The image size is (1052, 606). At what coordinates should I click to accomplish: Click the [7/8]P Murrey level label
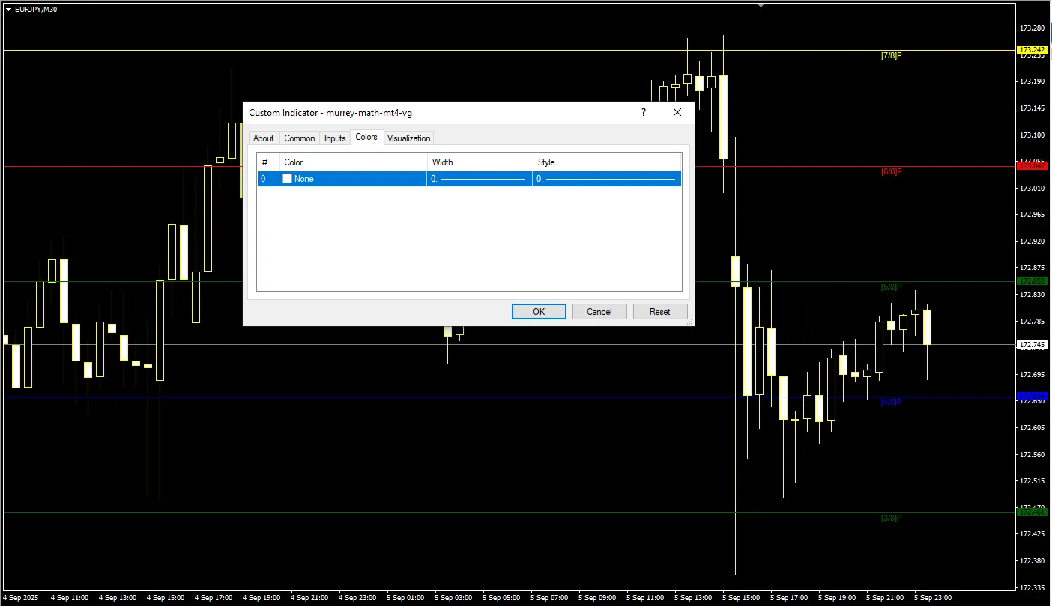[891, 56]
